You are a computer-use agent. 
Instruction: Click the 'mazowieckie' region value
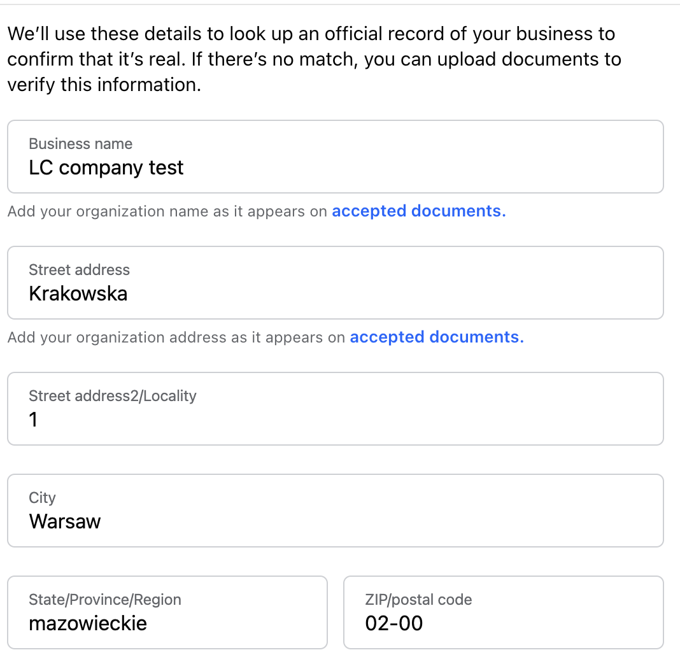pos(88,623)
